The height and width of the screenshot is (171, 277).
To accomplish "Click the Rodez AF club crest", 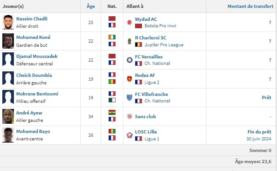I will (x=129, y=79).
